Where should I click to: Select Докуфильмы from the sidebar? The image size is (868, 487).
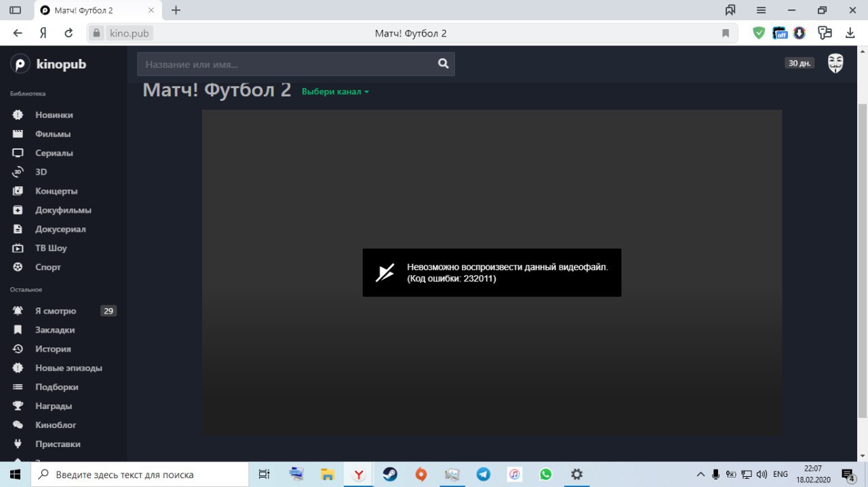coord(63,210)
